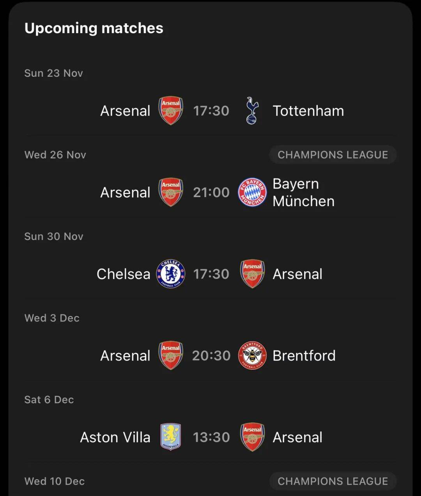
Task: Click the Upcoming matches heading
Action: (x=94, y=28)
